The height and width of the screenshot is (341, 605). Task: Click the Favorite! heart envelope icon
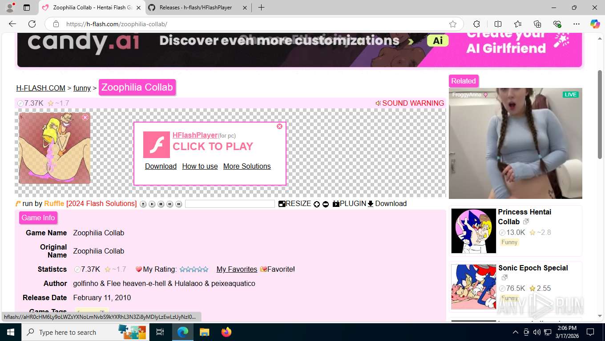point(263,270)
